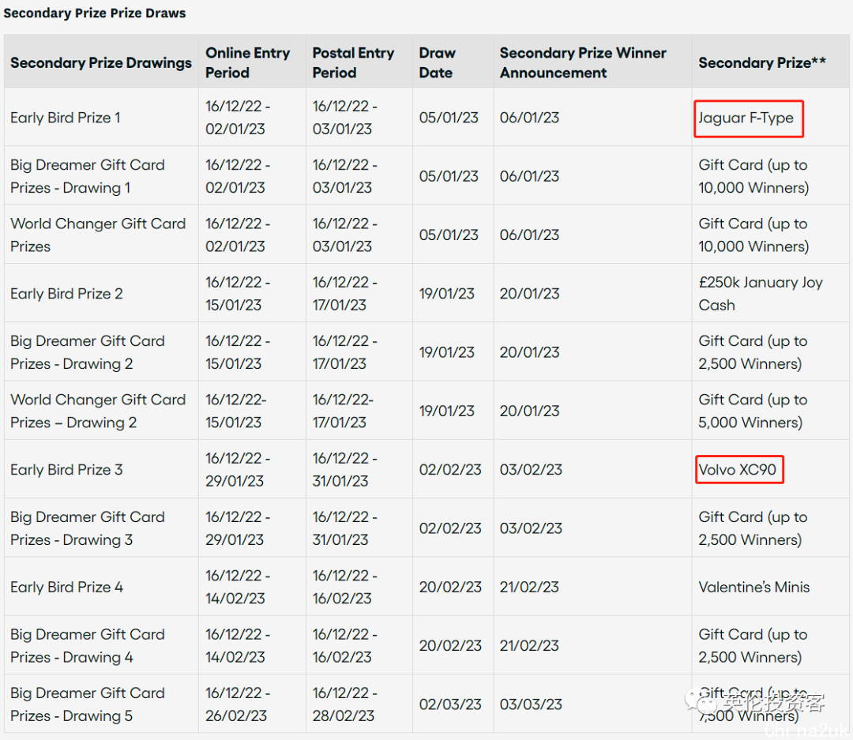
Task: Click draw date 05/01/23 for Early Bird Prize 1
Action: click(x=449, y=118)
